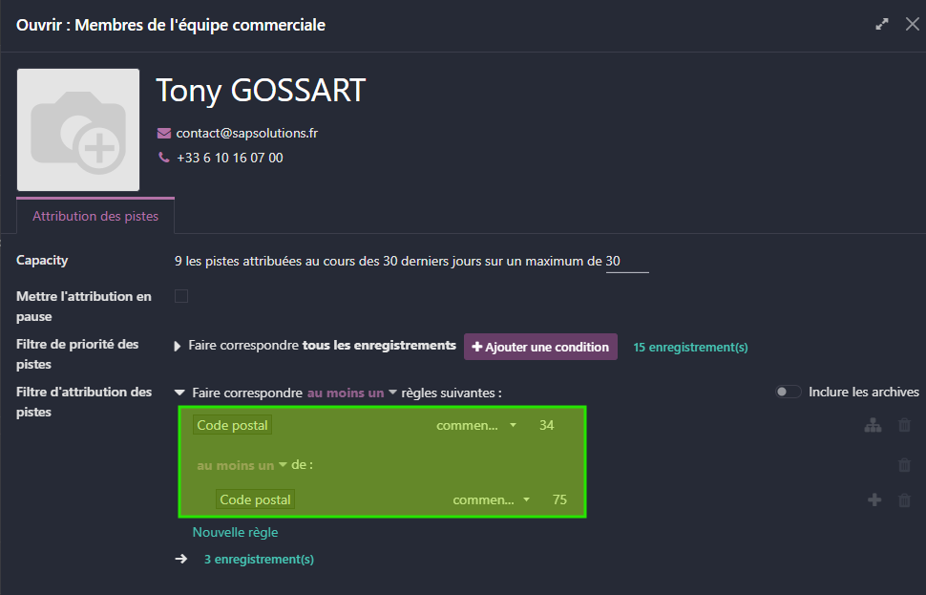
Task: Add a nested rule with the plus icon
Action: tap(874, 499)
